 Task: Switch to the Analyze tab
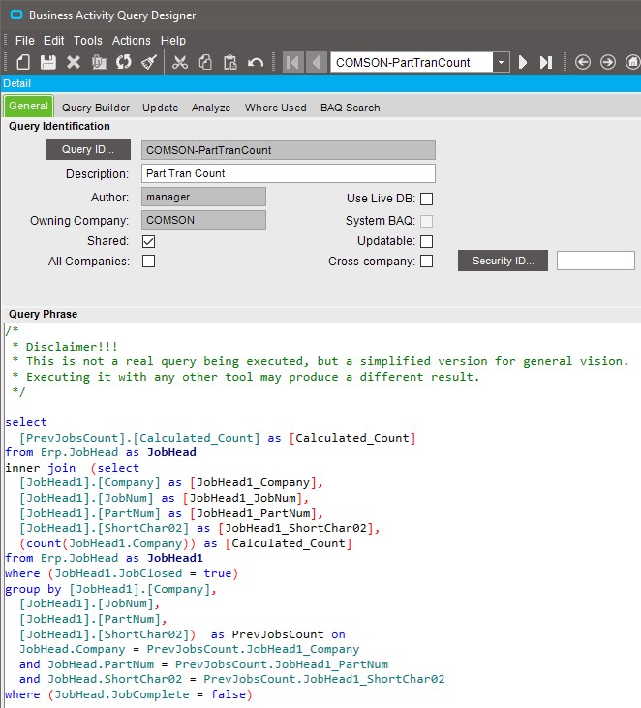point(211,108)
